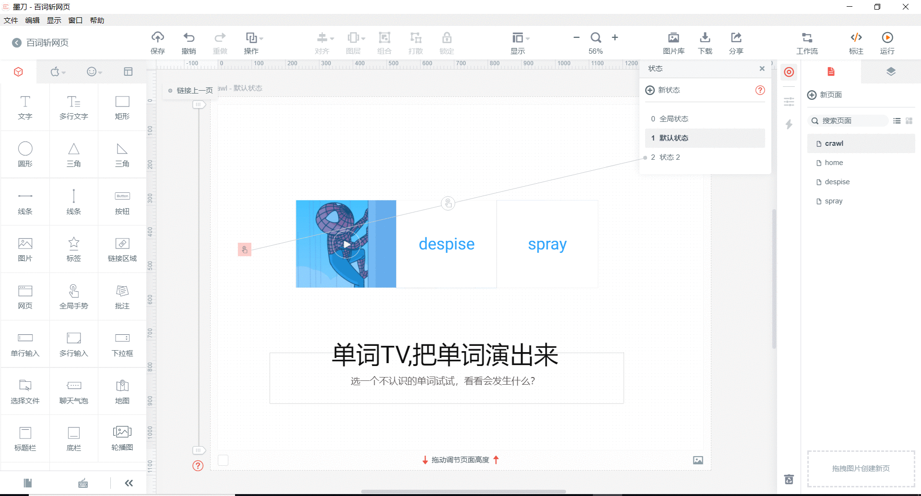921x496 pixels.
Task: Select the 地图 map component
Action: tap(122, 391)
